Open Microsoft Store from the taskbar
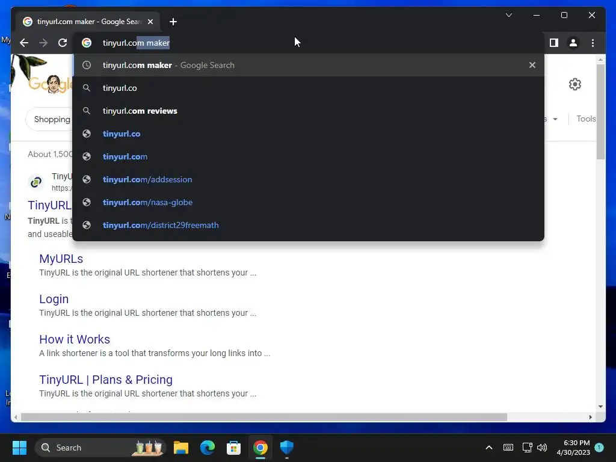The width and height of the screenshot is (616, 462). 234,448
